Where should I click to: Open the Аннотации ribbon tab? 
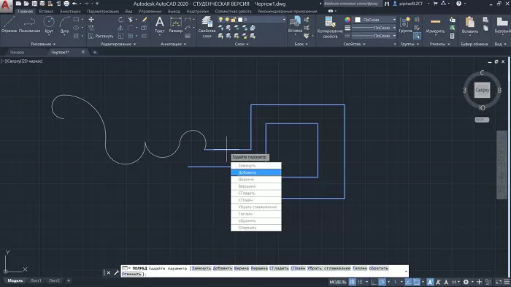[x=70, y=11]
